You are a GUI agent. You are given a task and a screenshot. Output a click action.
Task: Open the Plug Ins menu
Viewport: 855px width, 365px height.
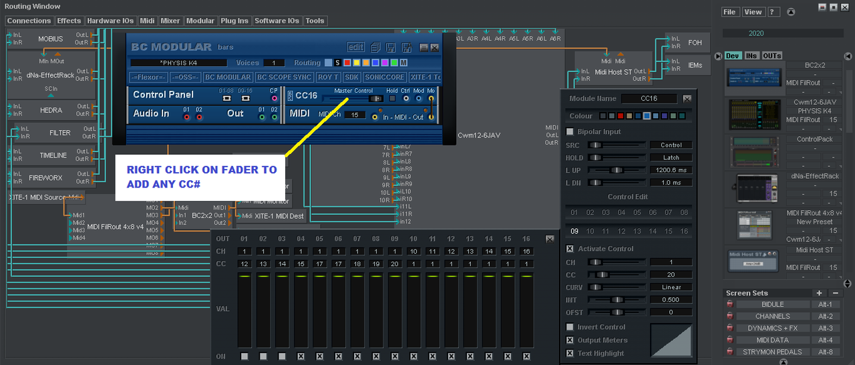(x=234, y=21)
